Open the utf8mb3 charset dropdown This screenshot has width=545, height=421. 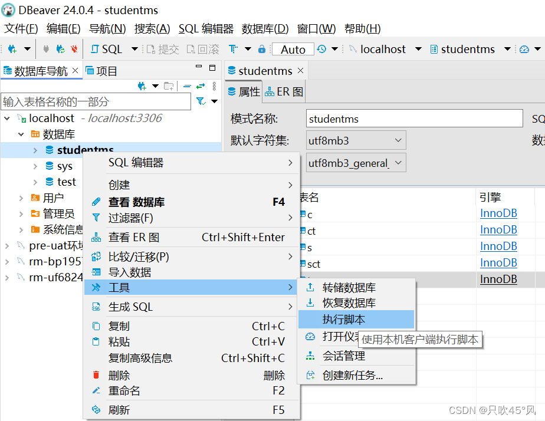[x=356, y=140]
